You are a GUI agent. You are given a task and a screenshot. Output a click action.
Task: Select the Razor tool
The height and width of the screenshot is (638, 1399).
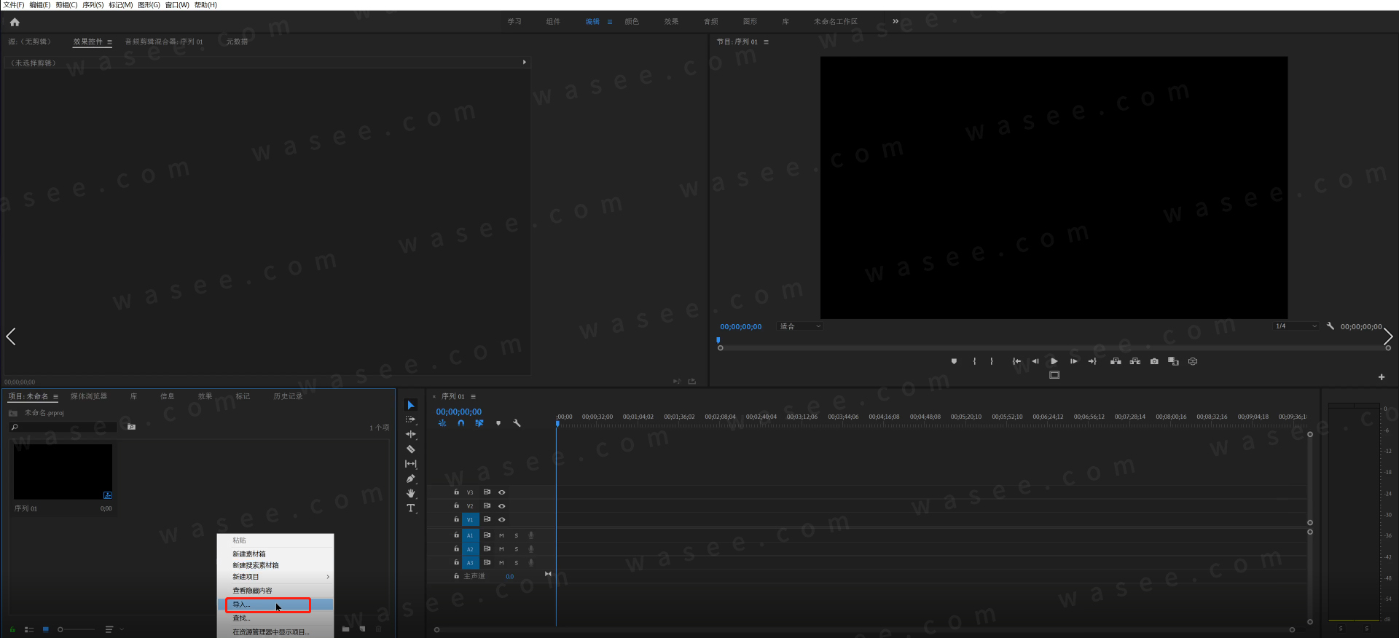point(411,449)
